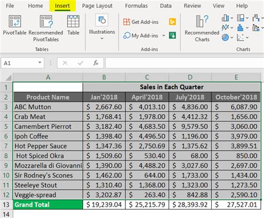Click the PivotTable icon
The height and width of the screenshot is (218, 264).
pos(15,21)
